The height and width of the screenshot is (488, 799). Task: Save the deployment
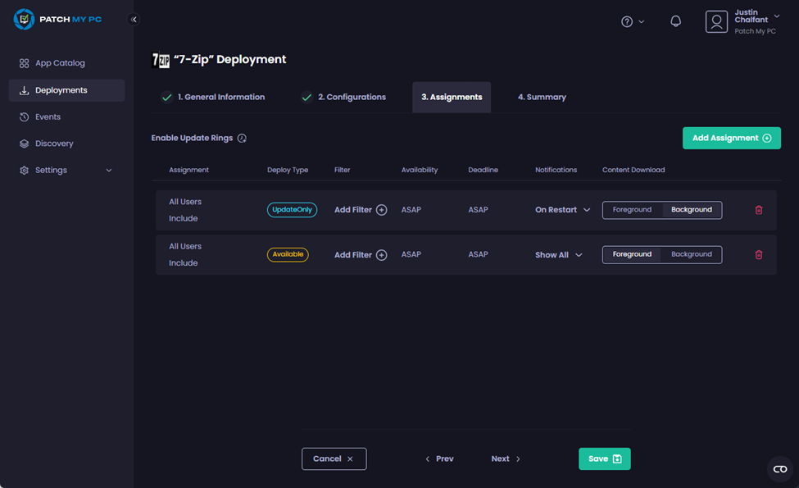604,458
